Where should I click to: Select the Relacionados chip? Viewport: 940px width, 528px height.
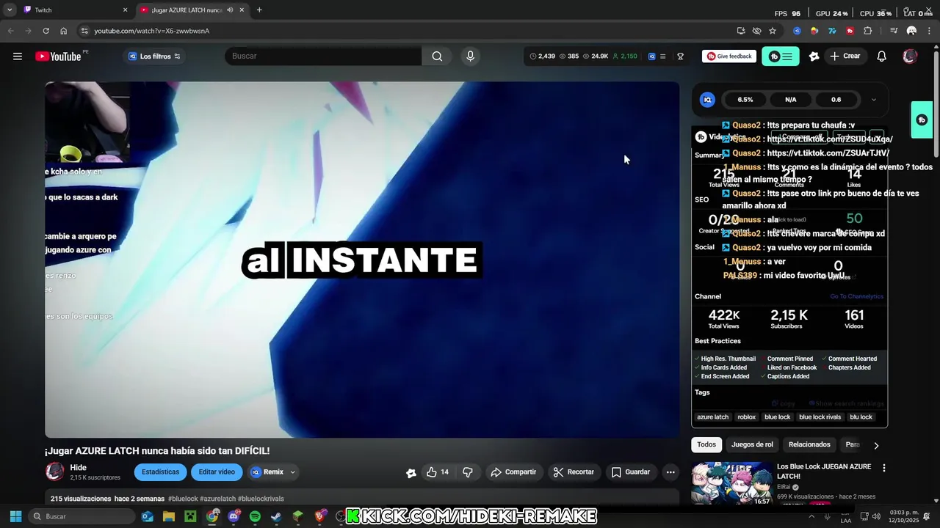point(809,444)
